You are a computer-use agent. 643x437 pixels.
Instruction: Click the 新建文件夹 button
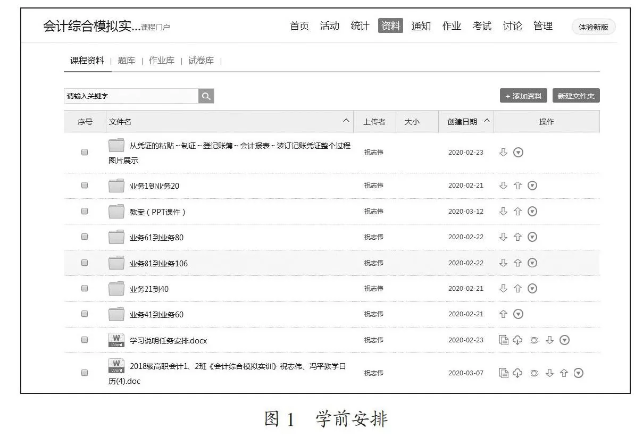pos(576,96)
